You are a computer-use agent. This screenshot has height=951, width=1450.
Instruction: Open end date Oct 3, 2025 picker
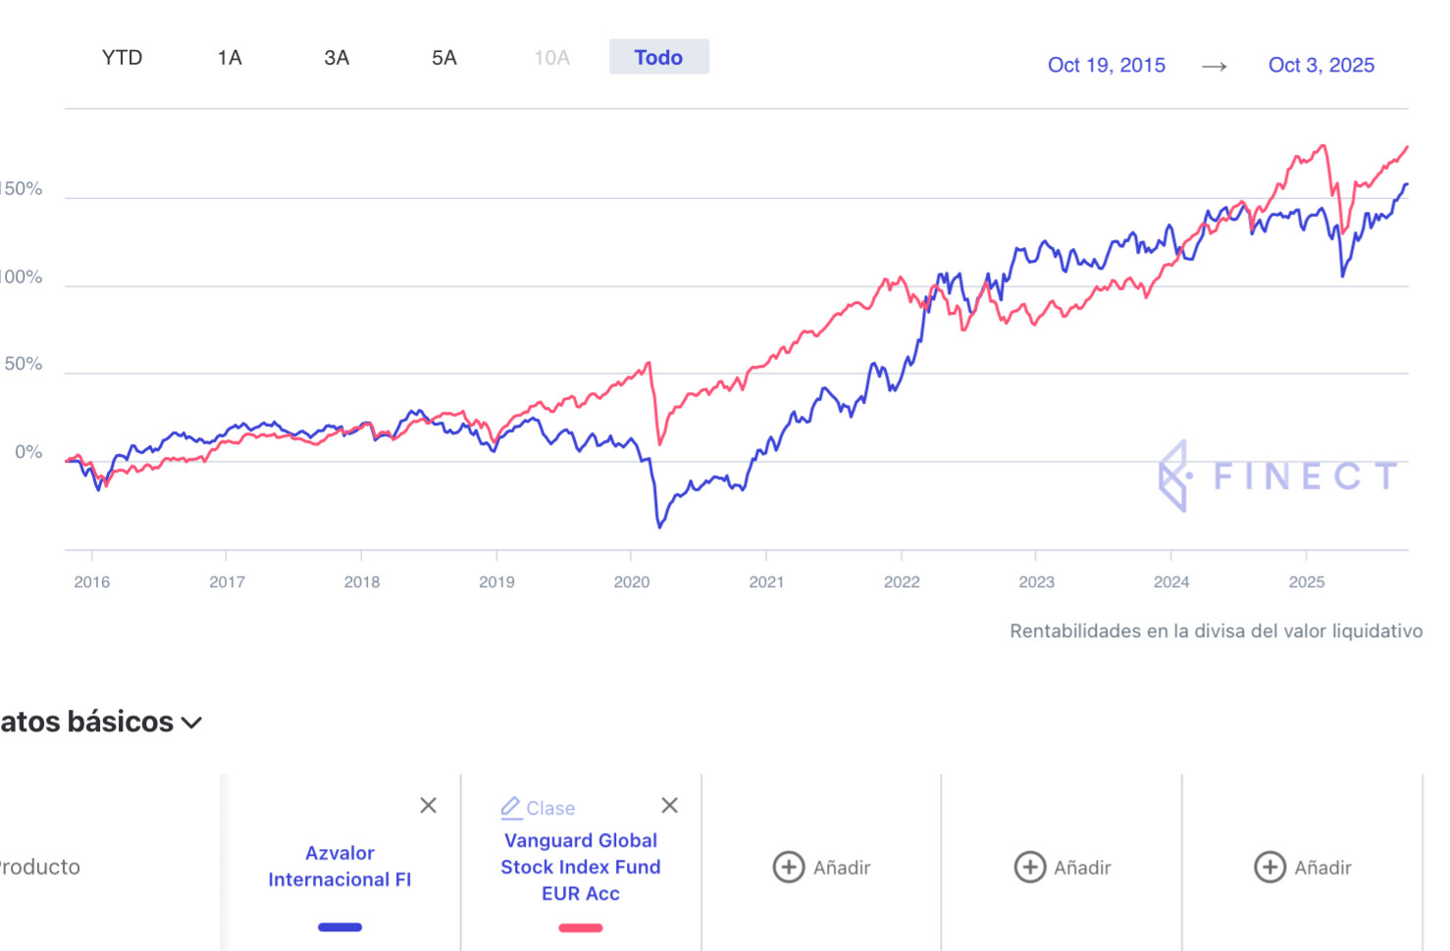1321,66
